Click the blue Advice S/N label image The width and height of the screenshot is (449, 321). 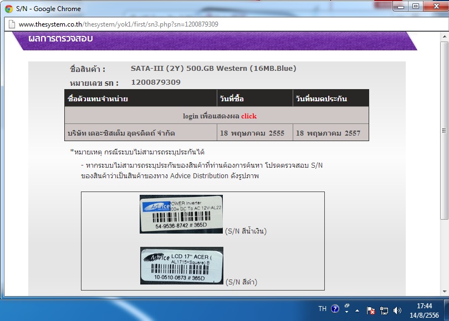tap(181, 214)
